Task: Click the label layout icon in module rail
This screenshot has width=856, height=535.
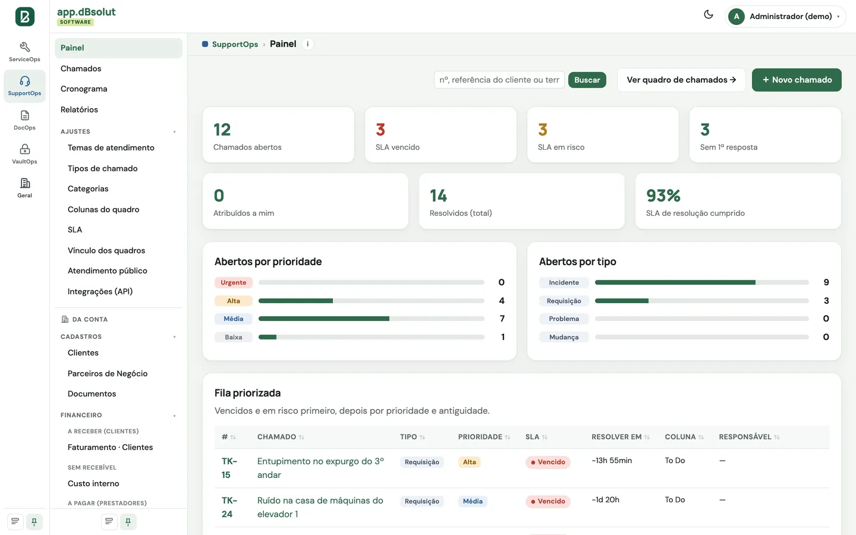Action: (x=15, y=522)
